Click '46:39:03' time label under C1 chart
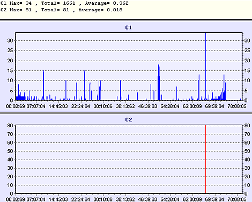252x202 pixels. click(x=147, y=106)
